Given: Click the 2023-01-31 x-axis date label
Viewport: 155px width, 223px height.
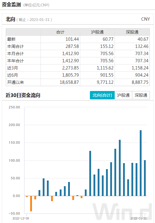Looking at the screenshot, I should [139, 218].
